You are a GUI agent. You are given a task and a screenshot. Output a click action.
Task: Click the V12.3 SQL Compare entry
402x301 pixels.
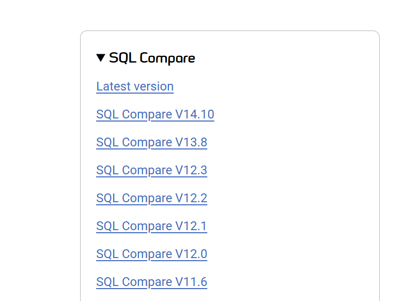[151, 170]
